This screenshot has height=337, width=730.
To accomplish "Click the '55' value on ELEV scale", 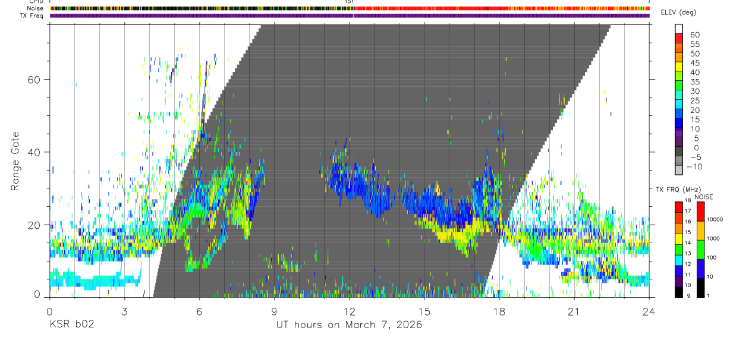I will 694,45.
